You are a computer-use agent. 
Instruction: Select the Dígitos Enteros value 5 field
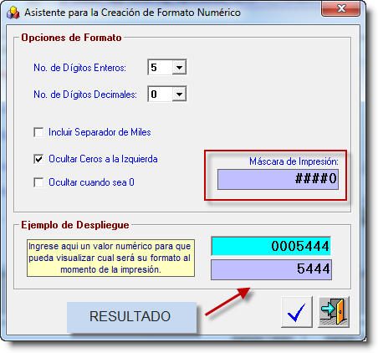click(161, 67)
